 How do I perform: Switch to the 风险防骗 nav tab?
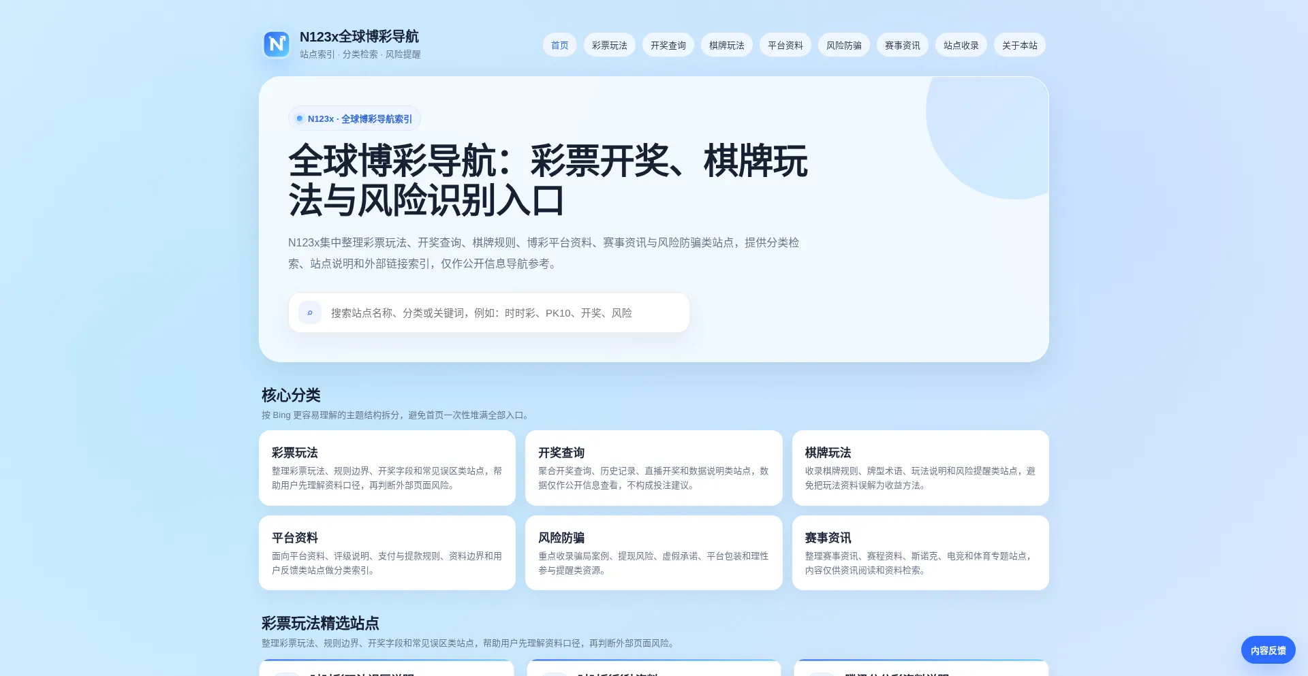coord(844,45)
